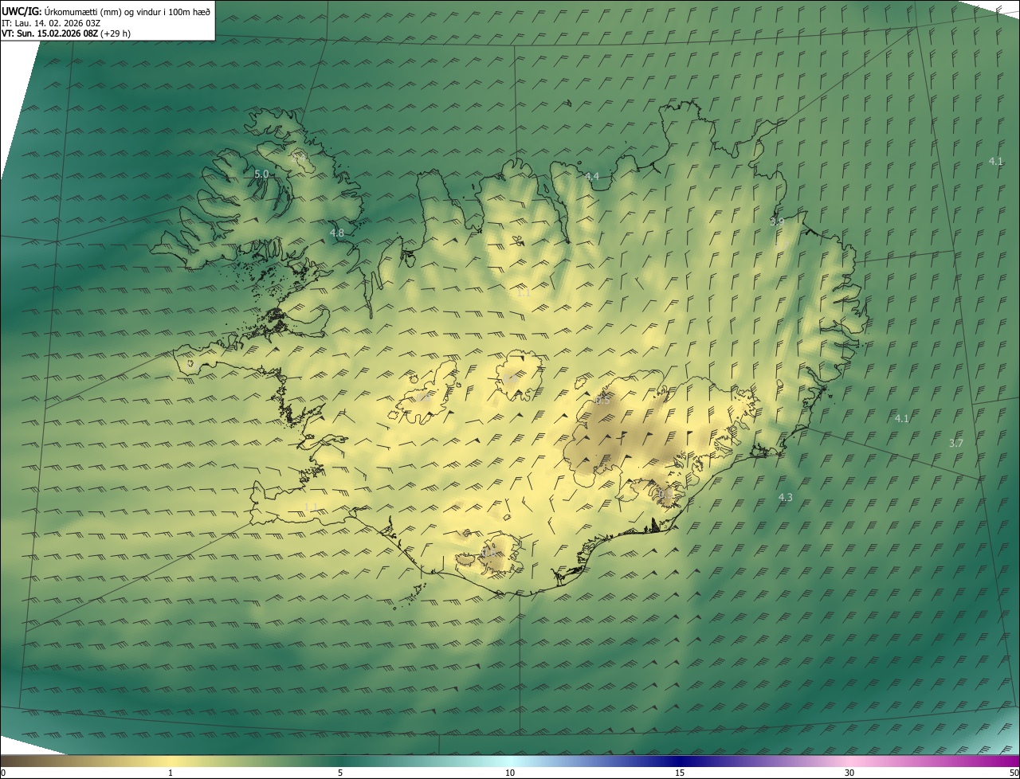1020x779 pixels.
Task: Click the 4.8 value label on the map
Action: (x=337, y=233)
